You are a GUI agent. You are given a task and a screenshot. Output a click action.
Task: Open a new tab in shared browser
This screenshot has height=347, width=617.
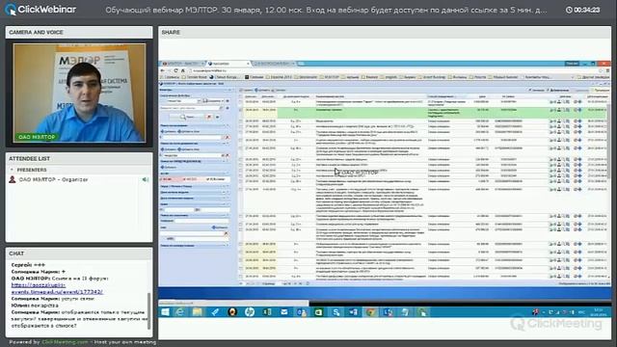click(301, 64)
